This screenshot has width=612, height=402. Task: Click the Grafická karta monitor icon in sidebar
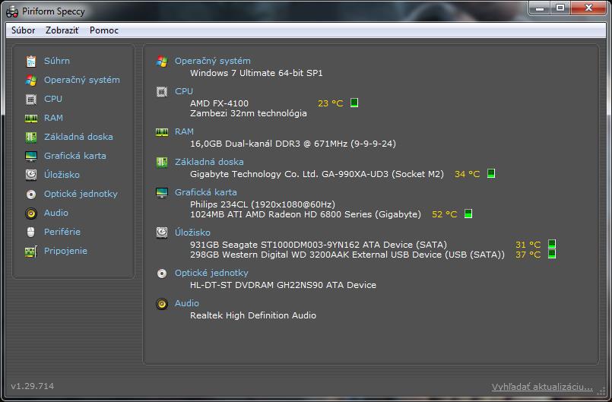coord(31,156)
